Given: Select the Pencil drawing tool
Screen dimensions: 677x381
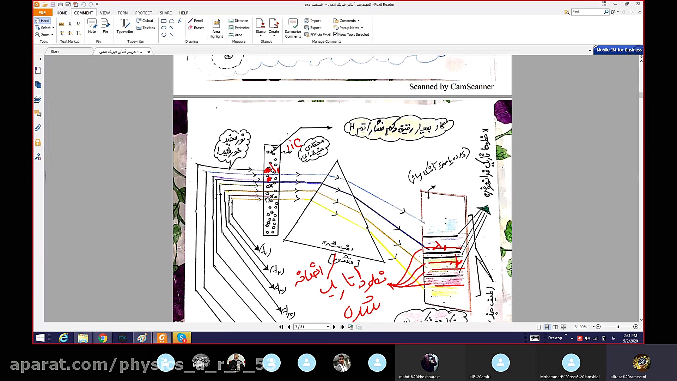Looking at the screenshot, I should point(195,21).
